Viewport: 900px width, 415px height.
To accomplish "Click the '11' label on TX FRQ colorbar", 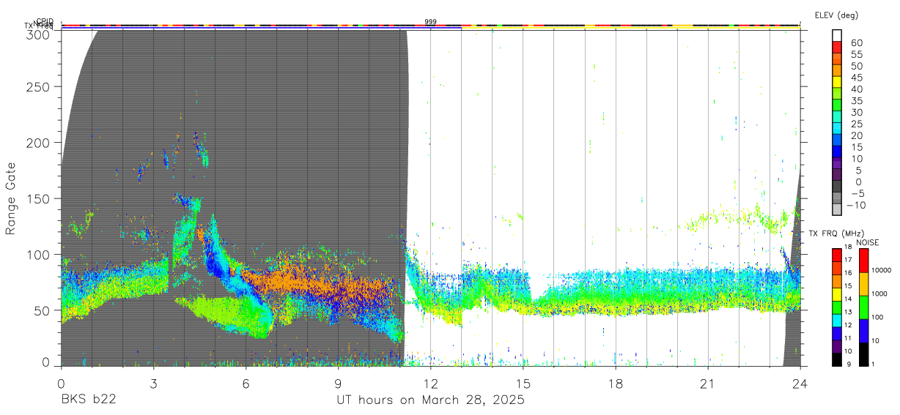I will pos(849,339).
